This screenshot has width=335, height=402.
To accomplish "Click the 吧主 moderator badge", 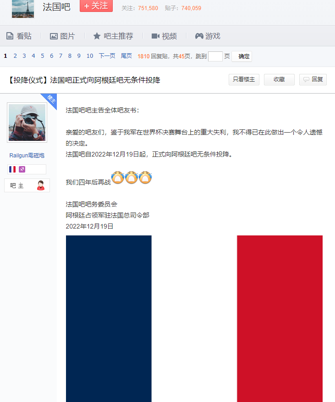I will tap(27, 185).
